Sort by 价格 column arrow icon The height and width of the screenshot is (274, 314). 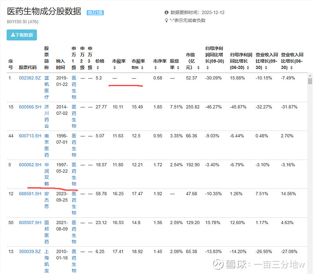click(x=98, y=68)
